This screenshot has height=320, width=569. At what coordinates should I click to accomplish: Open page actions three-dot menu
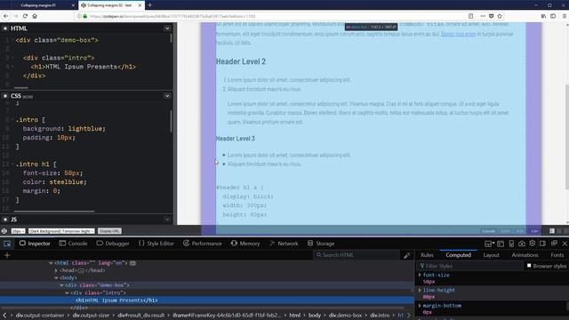[483, 16]
